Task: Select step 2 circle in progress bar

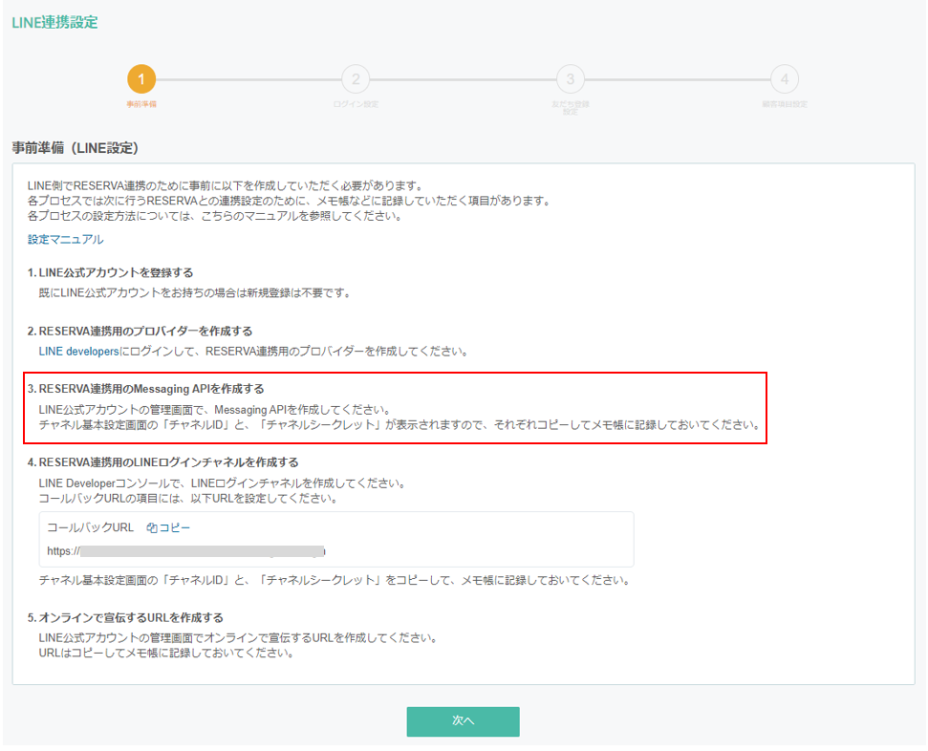Action: (x=356, y=79)
